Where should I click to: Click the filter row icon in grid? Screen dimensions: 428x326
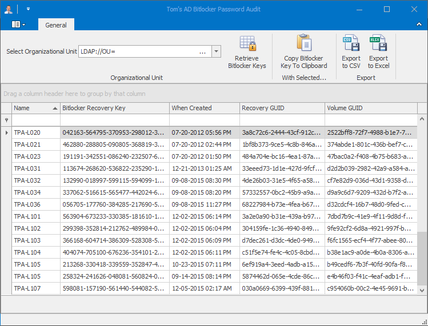[6, 120]
